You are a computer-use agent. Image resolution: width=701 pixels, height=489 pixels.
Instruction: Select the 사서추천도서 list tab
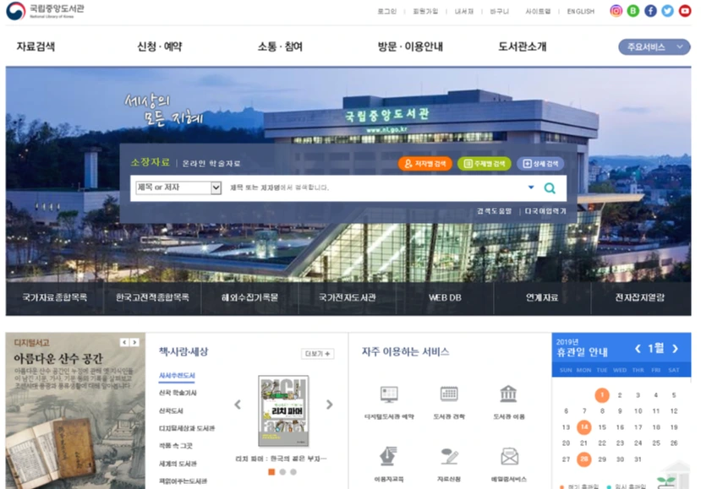(177, 376)
